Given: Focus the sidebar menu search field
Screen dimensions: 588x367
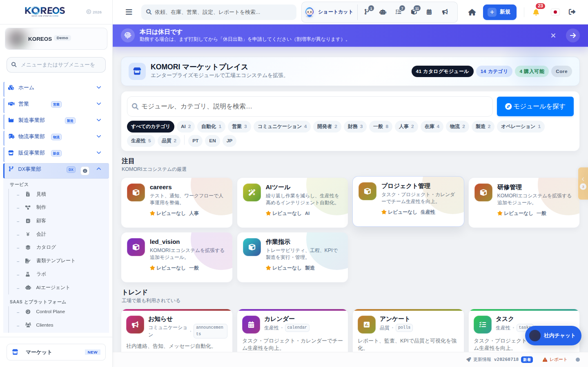Looking at the screenshot, I should [56, 65].
